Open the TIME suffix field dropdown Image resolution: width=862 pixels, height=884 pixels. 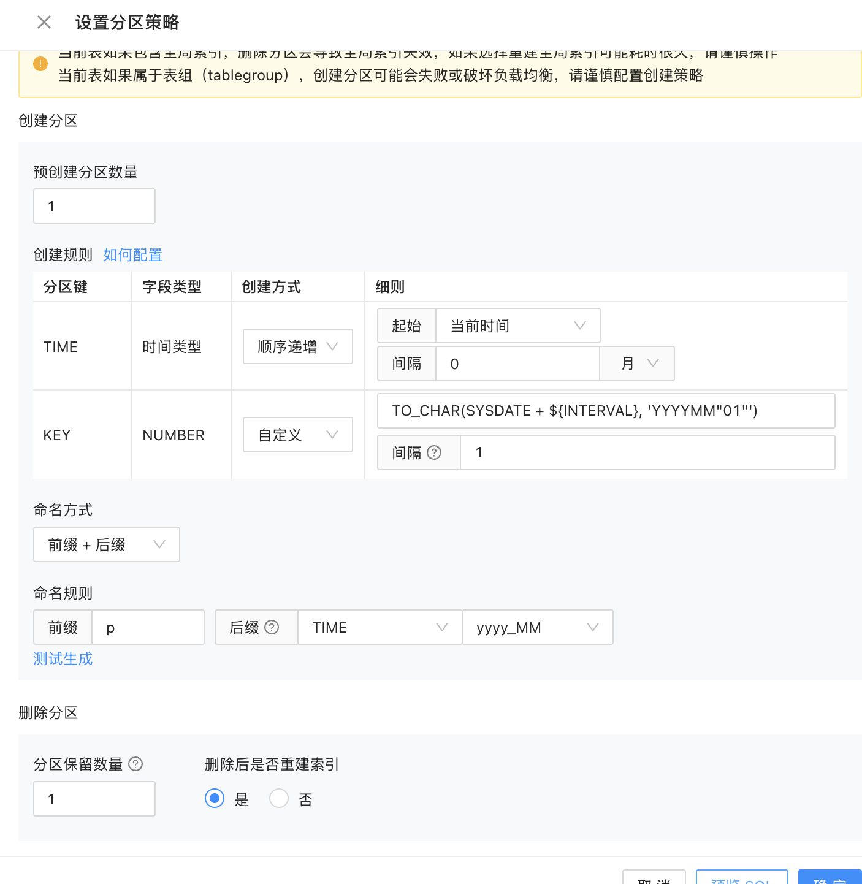pyautogui.click(x=380, y=627)
